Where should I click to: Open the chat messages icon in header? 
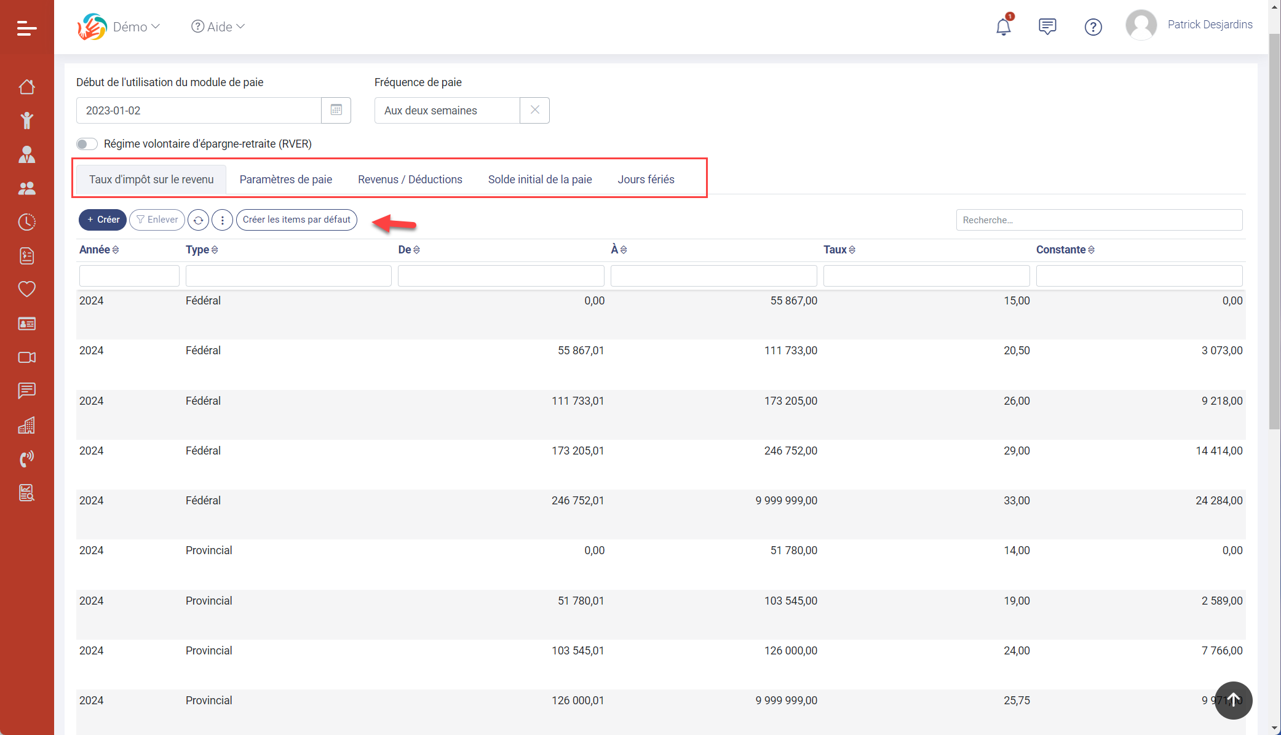1047,26
